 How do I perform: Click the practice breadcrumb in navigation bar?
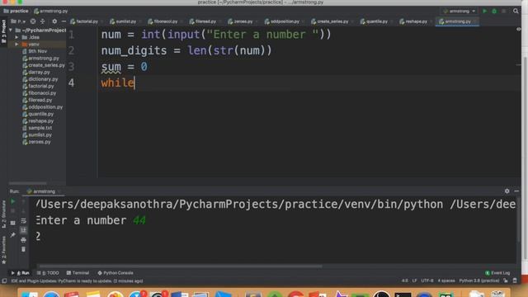16,11
